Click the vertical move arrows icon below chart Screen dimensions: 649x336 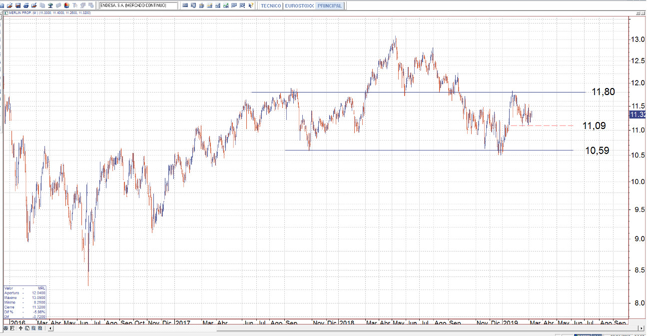click(x=21, y=328)
